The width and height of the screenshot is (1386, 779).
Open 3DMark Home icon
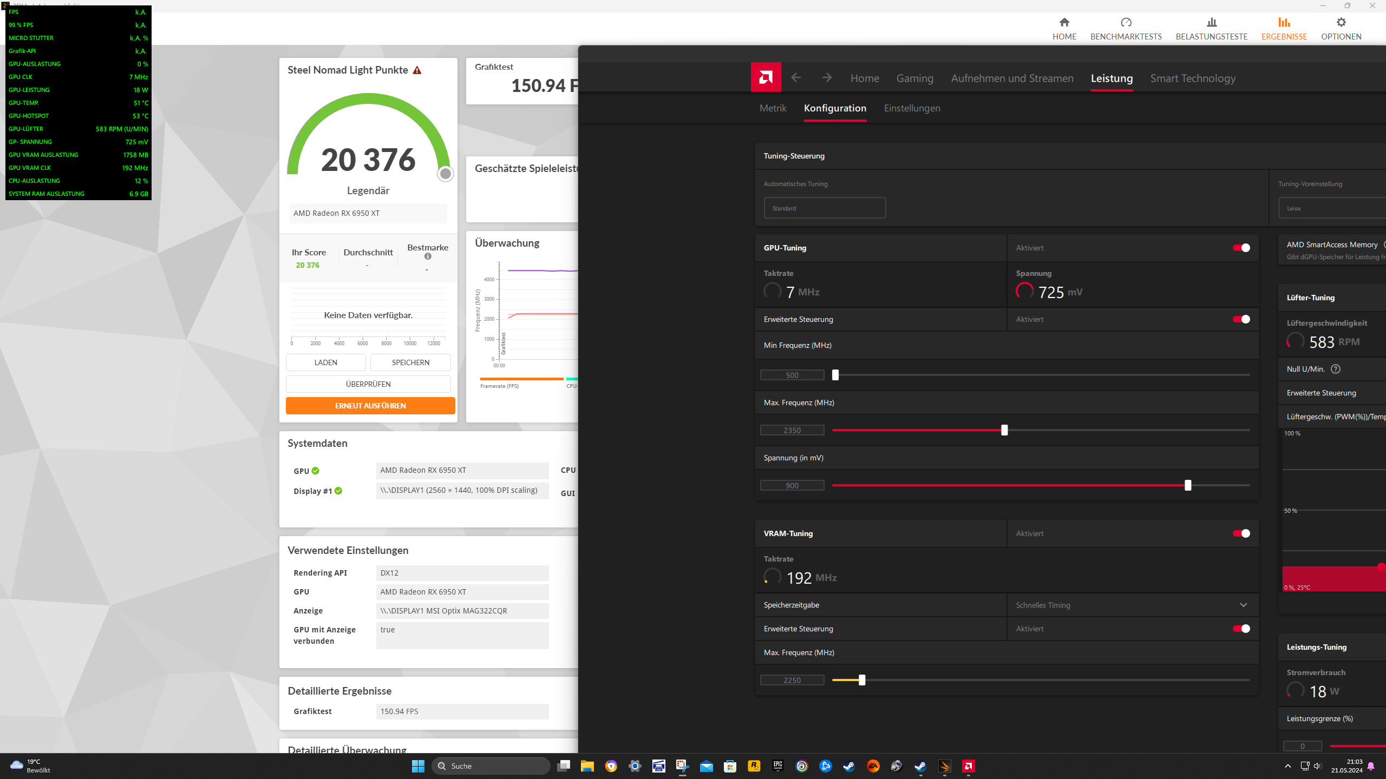(x=1064, y=23)
